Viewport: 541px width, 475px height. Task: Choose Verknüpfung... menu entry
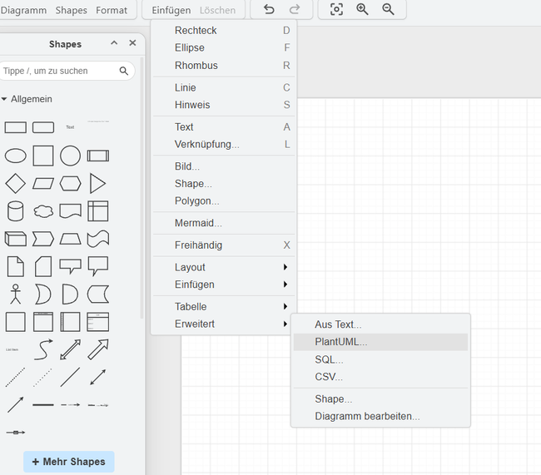pos(224,144)
